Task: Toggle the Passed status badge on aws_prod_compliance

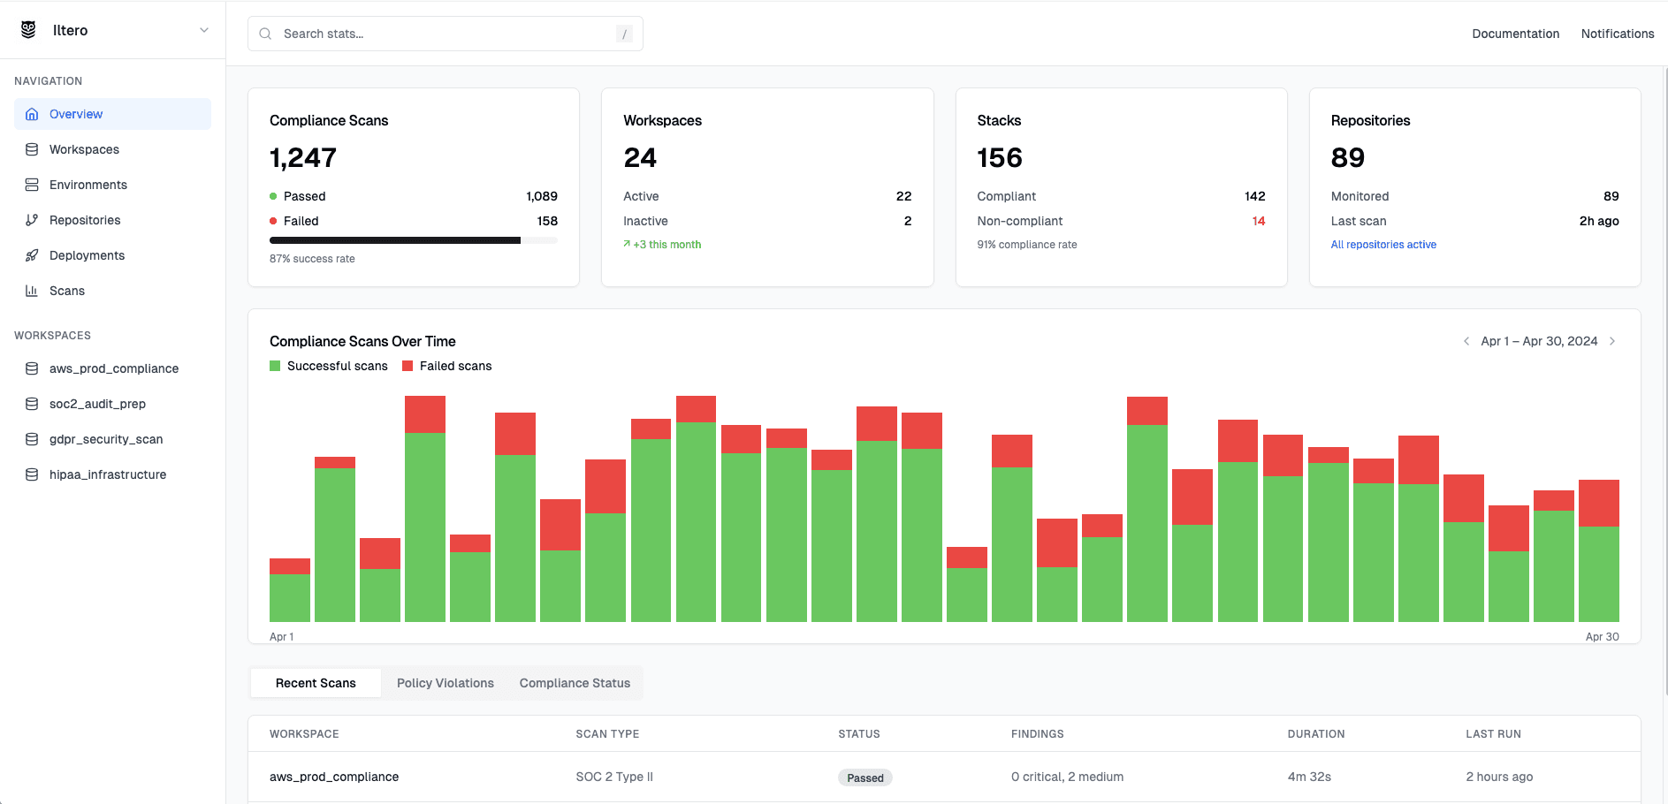Action: tap(864, 777)
